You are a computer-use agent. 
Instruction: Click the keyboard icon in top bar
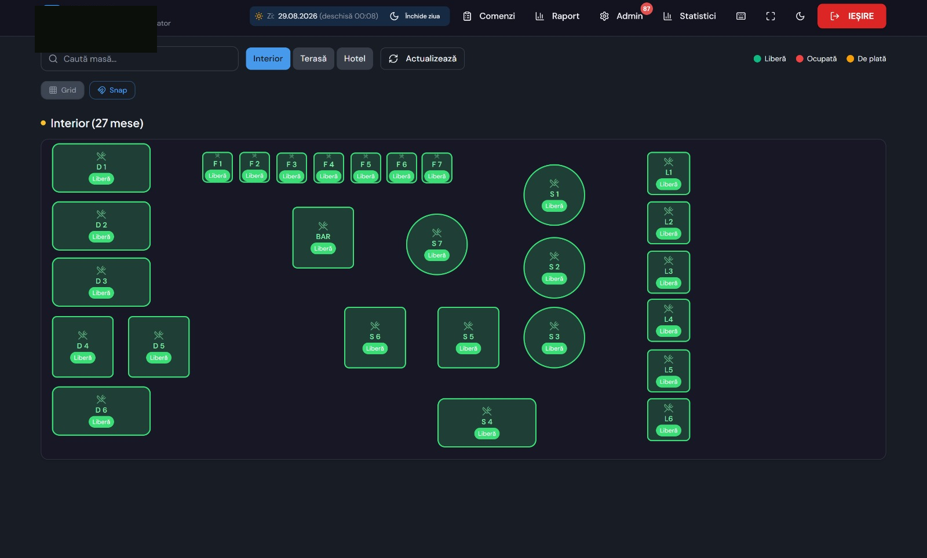coord(740,16)
